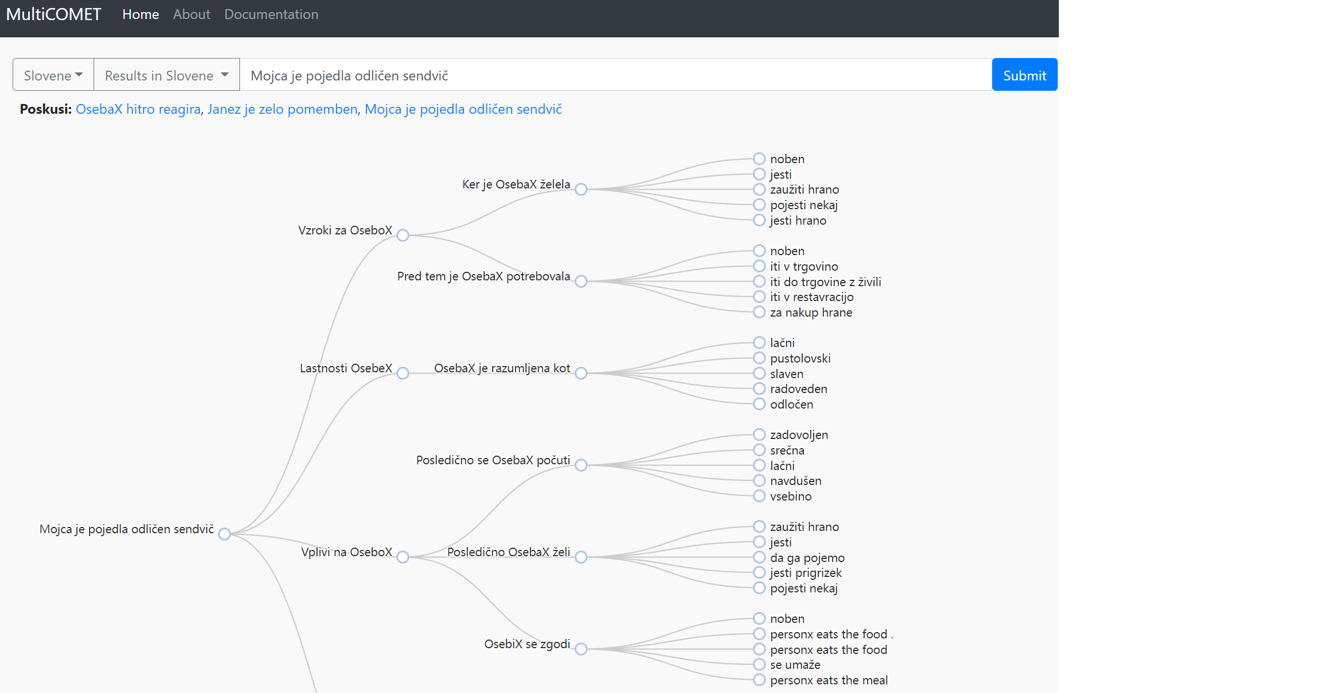Click the 'OsebaX je razumljena kot' node circle

(581, 373)
